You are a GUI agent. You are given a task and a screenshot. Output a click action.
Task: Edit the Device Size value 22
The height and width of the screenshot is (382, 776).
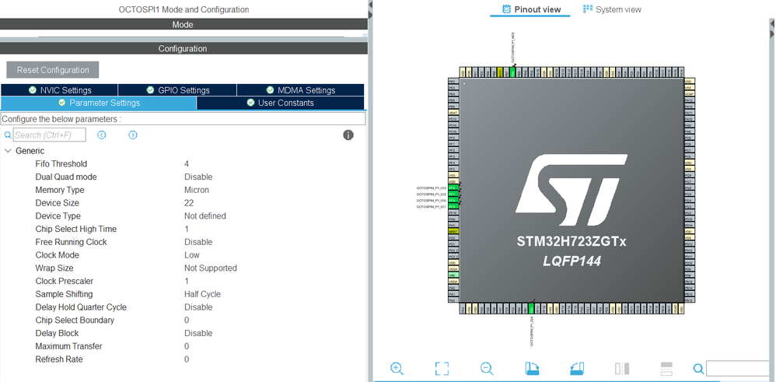pyautogui.click(x=189, y=203)
